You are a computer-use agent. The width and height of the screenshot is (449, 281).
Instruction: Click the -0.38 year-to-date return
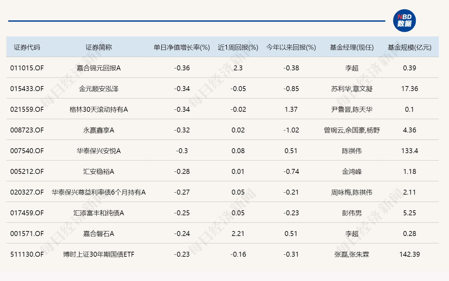click(x=291, y=68)
